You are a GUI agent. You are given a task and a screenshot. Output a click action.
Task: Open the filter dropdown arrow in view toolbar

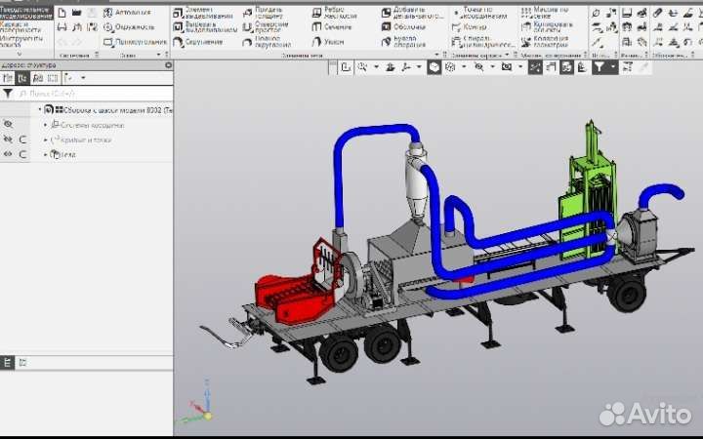(x=613, y=67)
